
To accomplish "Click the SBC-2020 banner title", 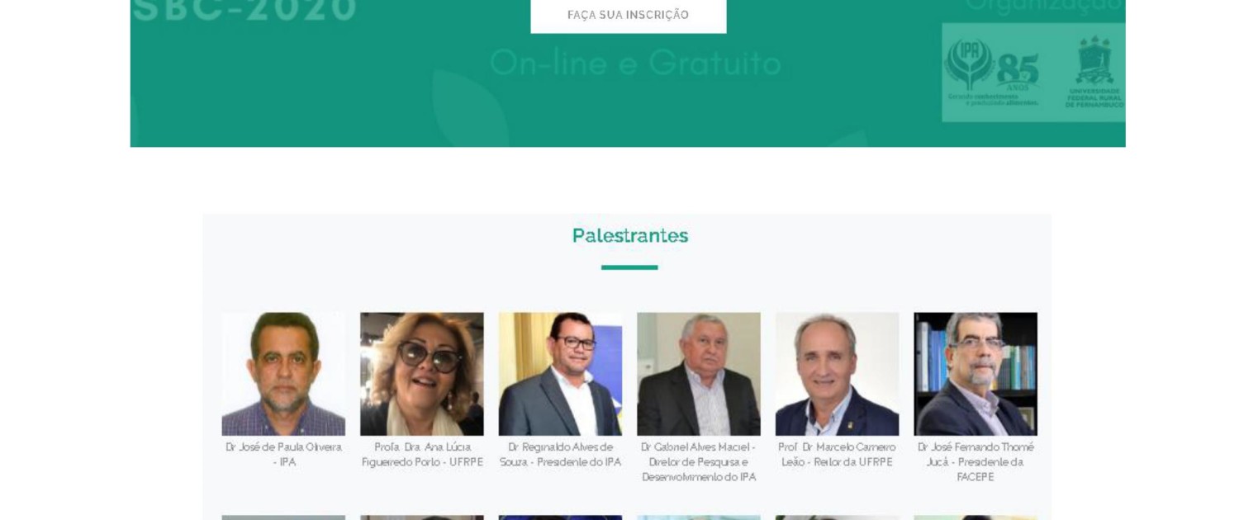I will [244, 10].
